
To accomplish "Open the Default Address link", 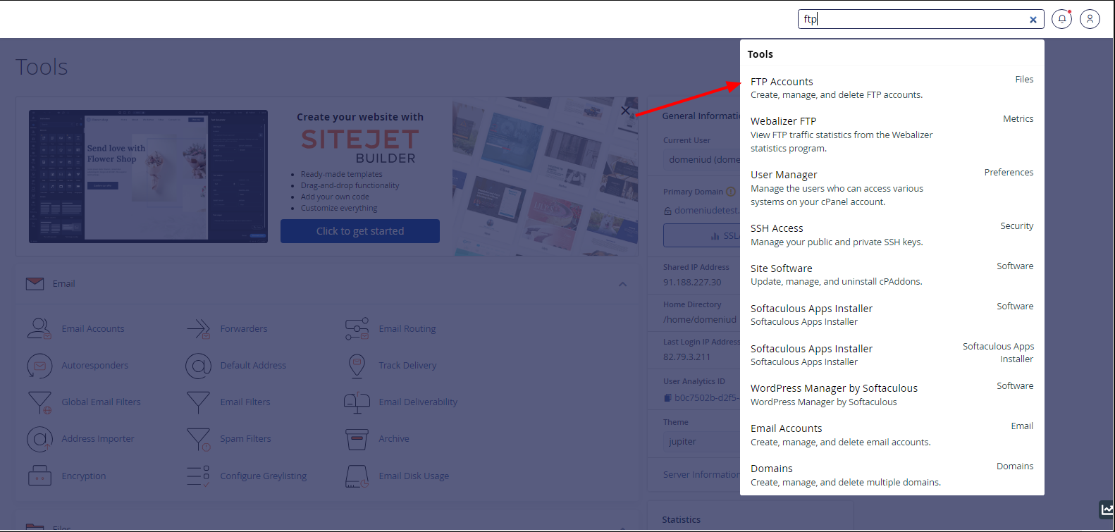I will tap(253, 365).
